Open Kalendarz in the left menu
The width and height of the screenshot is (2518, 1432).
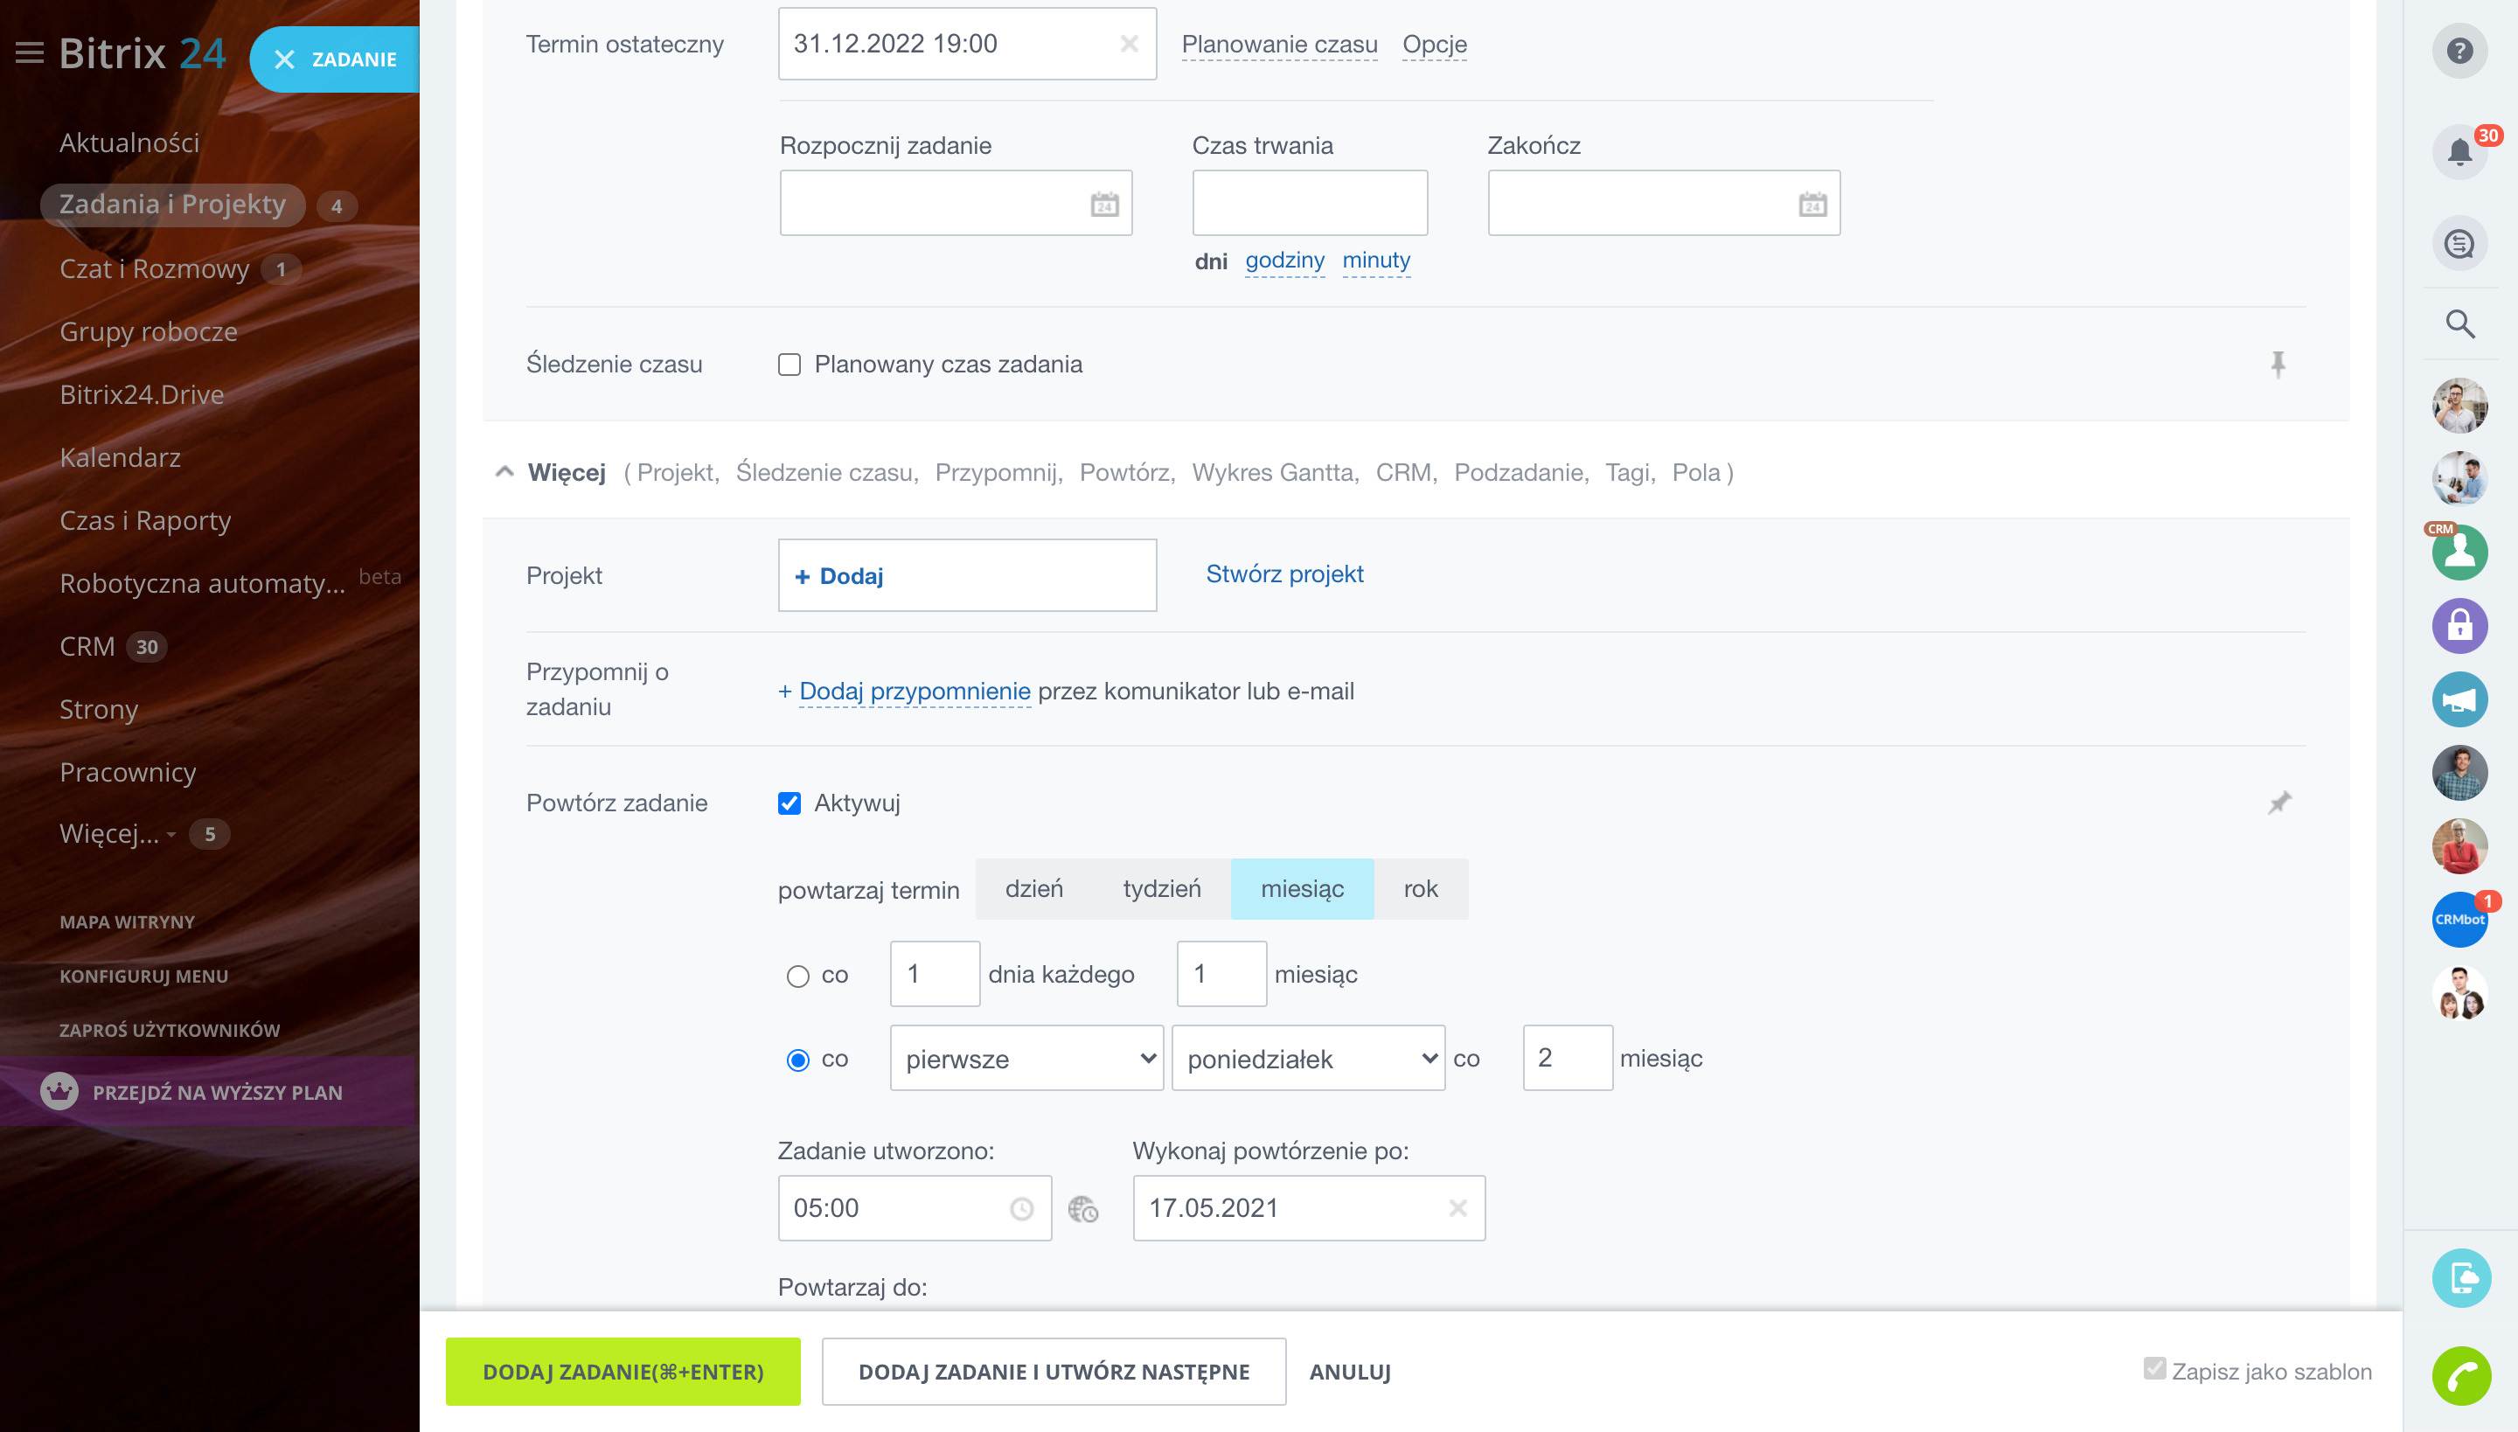coord(120,457)
